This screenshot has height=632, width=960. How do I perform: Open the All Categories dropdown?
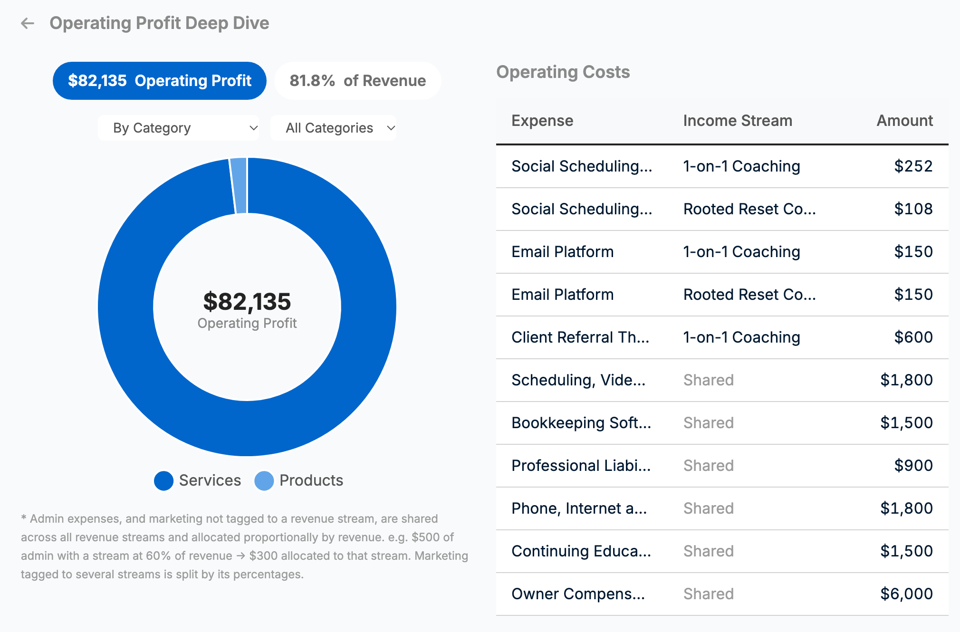(x=333, y=128)
